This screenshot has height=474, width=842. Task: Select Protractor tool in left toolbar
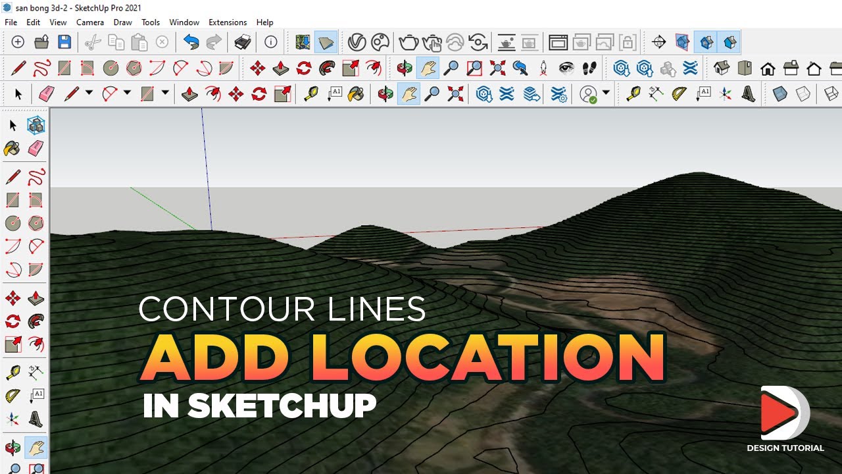[12, 396]
